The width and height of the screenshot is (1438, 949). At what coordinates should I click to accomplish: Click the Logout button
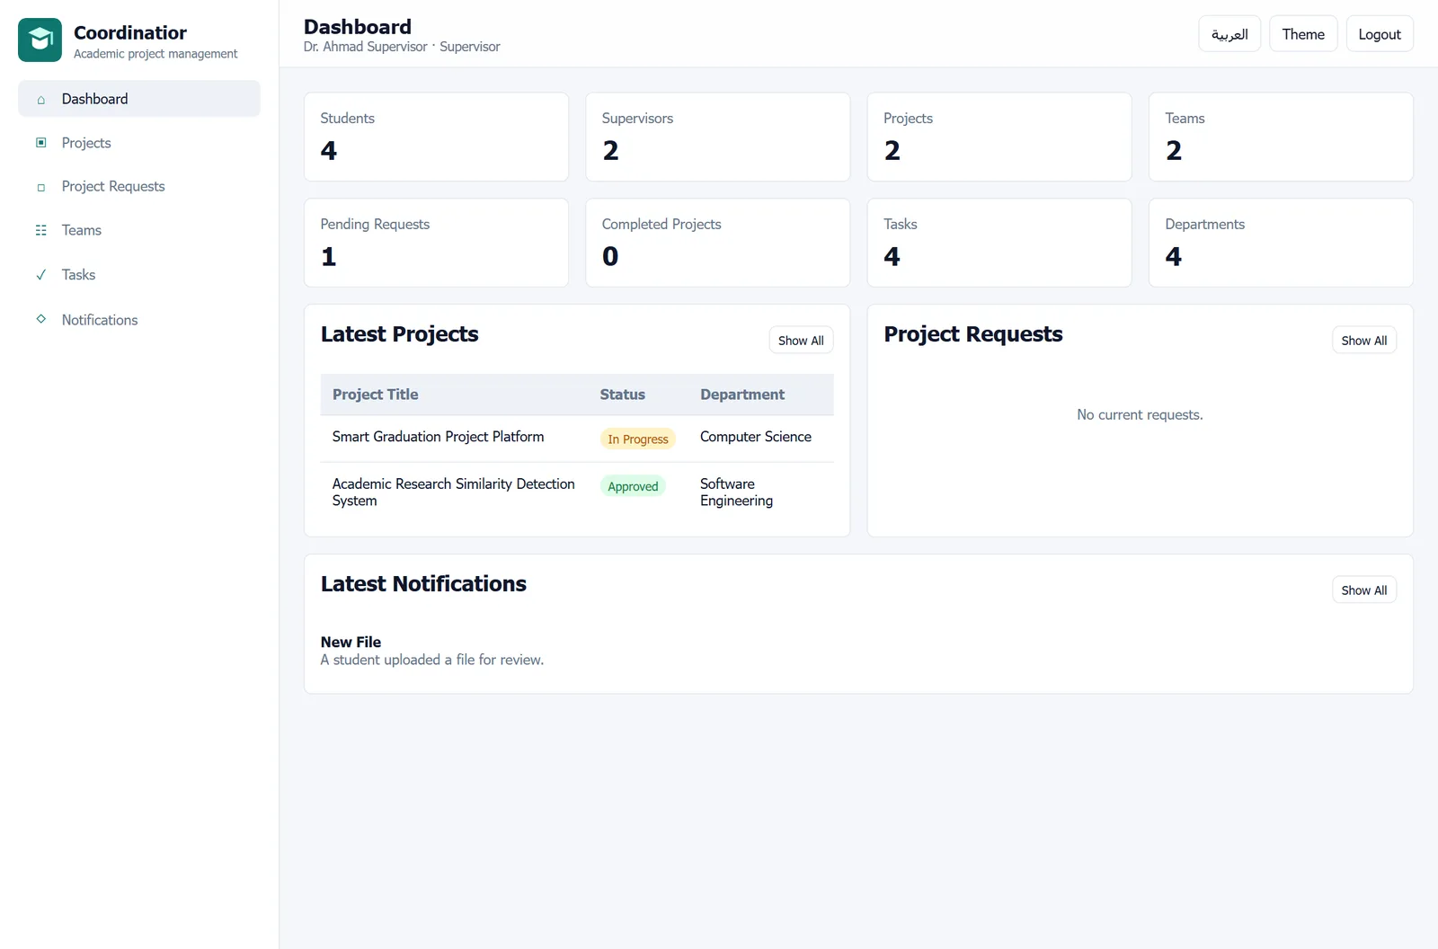tap(1380, 34)
